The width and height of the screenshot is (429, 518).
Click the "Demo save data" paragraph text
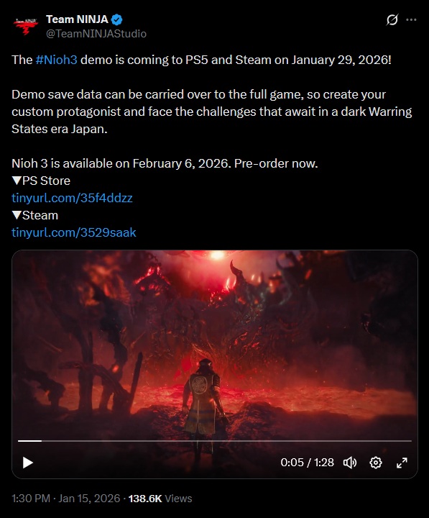click(211, 112)
